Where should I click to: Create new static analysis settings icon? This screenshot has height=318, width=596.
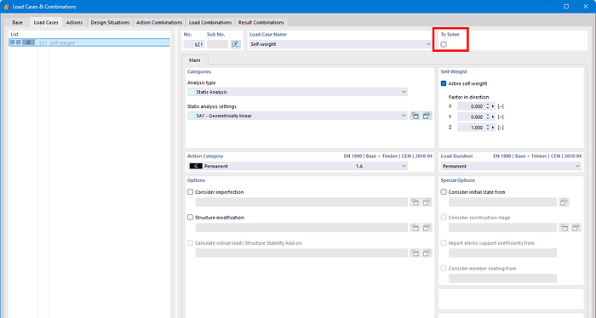[415, 116]
